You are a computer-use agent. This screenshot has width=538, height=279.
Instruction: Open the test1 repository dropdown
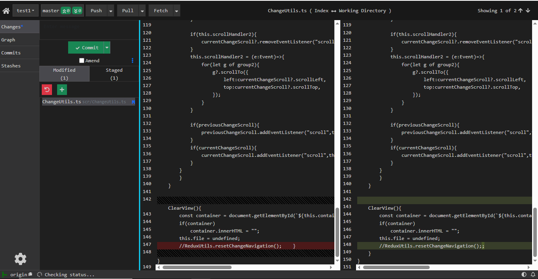click(26, 11)
